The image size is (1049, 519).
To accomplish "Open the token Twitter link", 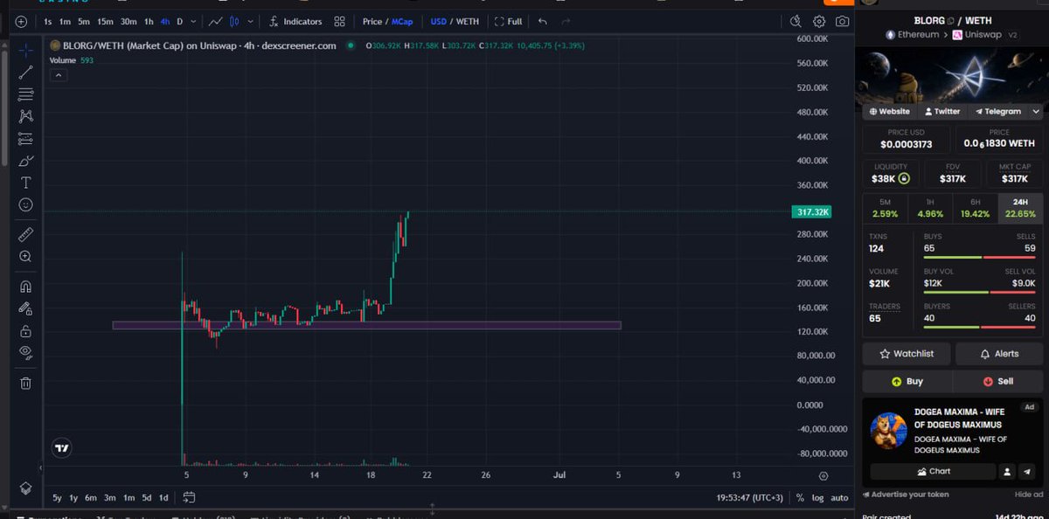I will coord(941,112).
